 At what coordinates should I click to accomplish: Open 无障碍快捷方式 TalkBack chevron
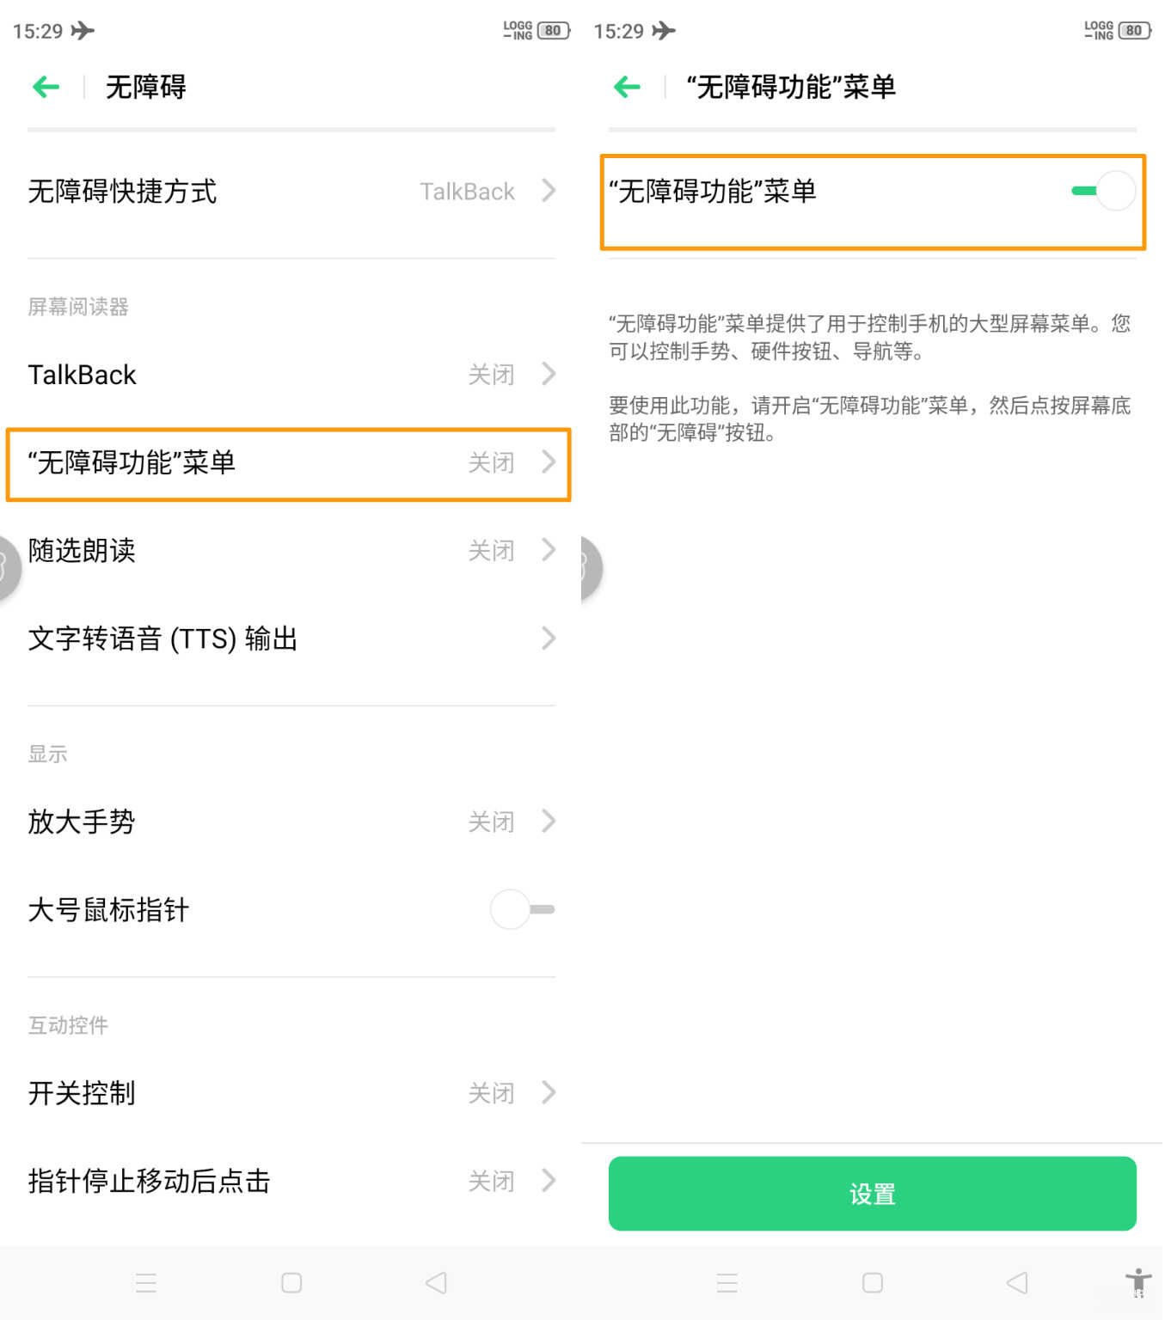tap(549, 191)
